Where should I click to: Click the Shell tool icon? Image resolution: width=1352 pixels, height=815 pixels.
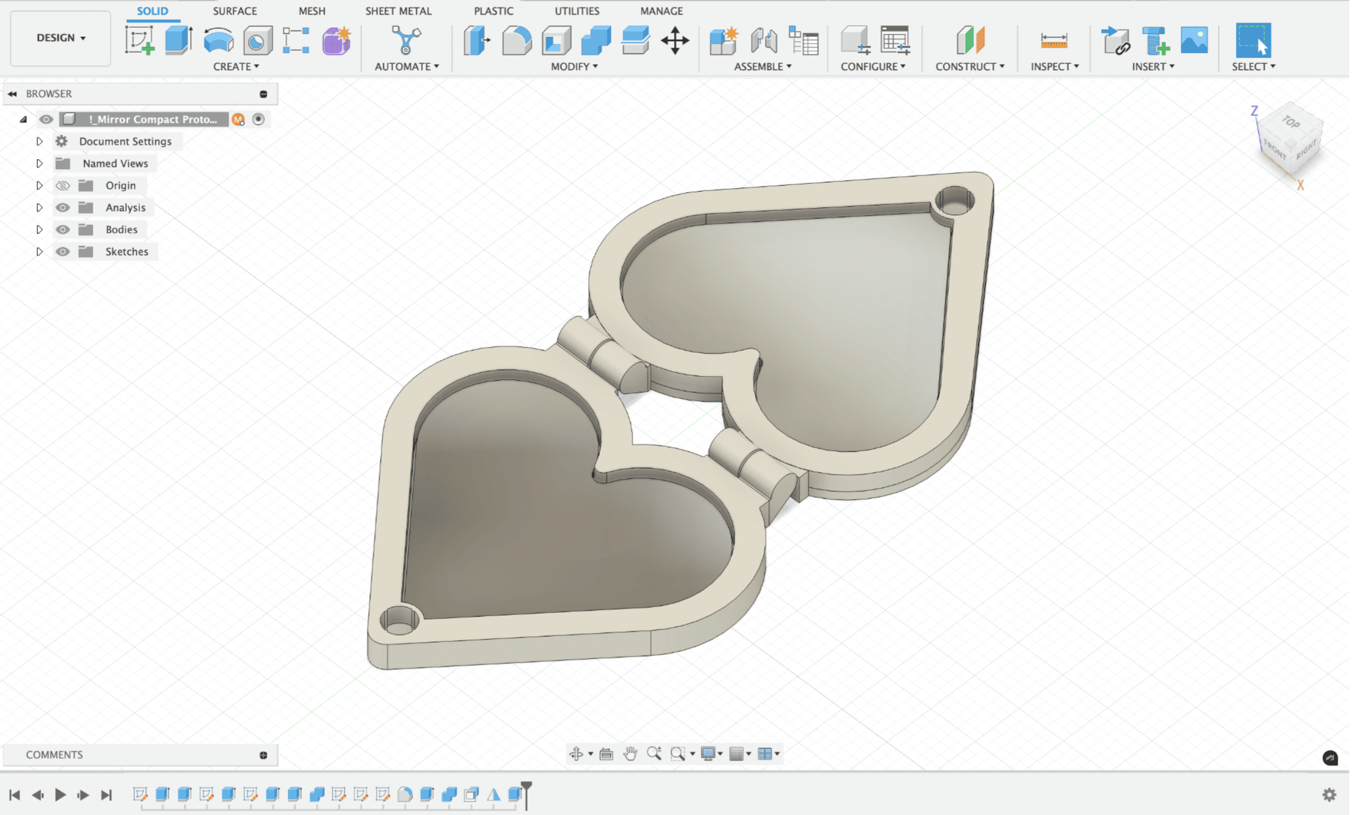pyautogui.click(x=557, y=41)
